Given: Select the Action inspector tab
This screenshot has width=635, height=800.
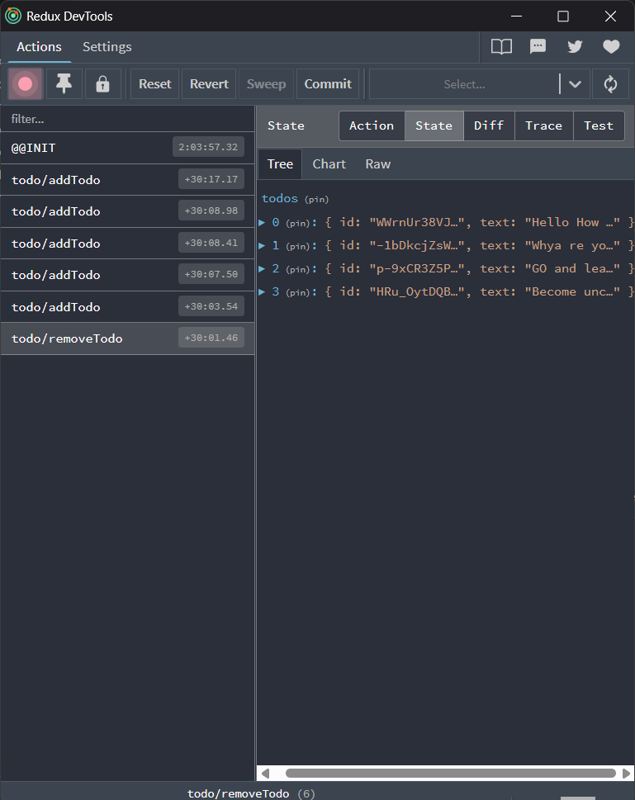Looking at the screenshot, I should (372, 125).
